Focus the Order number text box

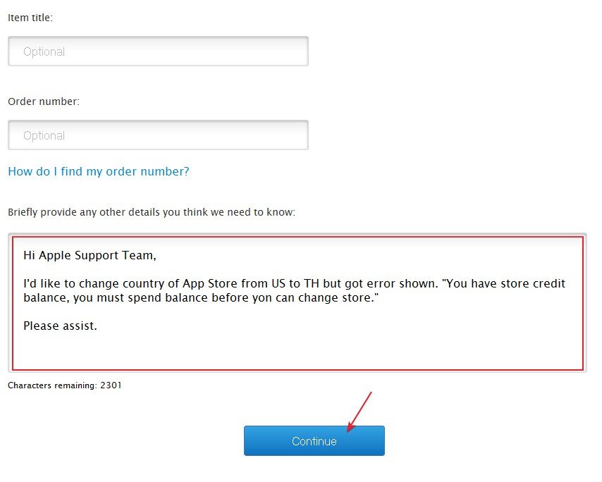tap(158, 135)
